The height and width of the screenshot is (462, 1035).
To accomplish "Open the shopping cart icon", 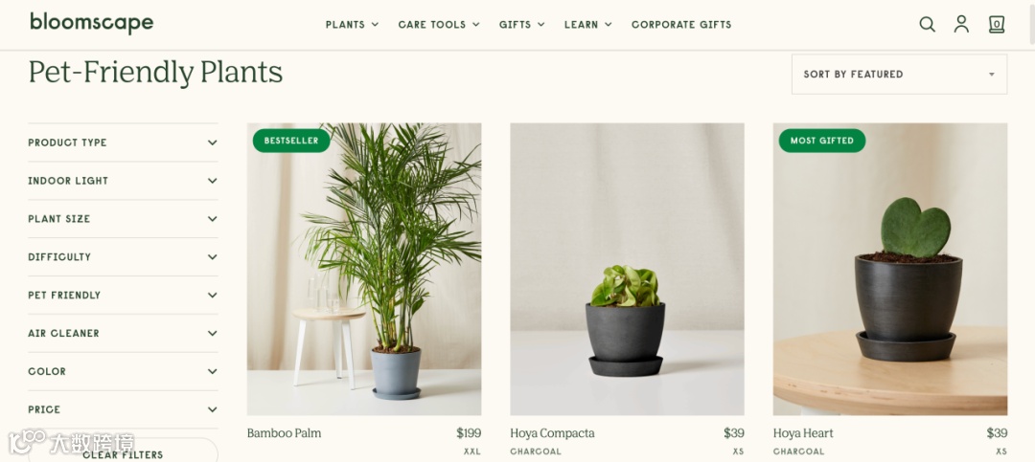I will point(997,24).
